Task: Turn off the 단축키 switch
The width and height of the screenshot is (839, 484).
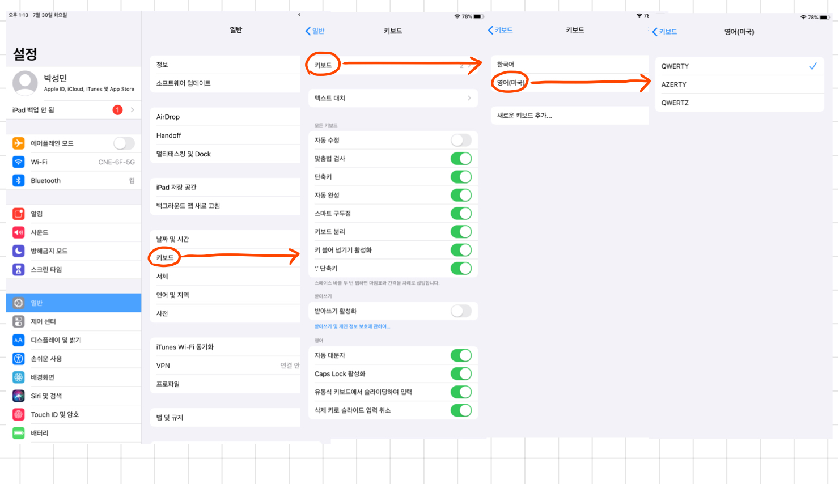Action: point(461,177)
